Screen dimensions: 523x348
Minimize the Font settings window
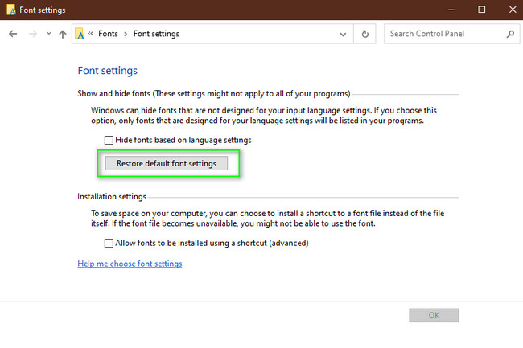coord(451,10)
